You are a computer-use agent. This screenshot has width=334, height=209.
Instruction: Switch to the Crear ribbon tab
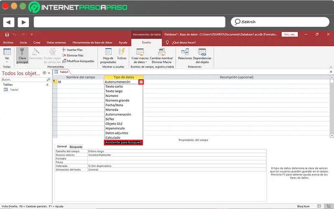coord(37,43)
